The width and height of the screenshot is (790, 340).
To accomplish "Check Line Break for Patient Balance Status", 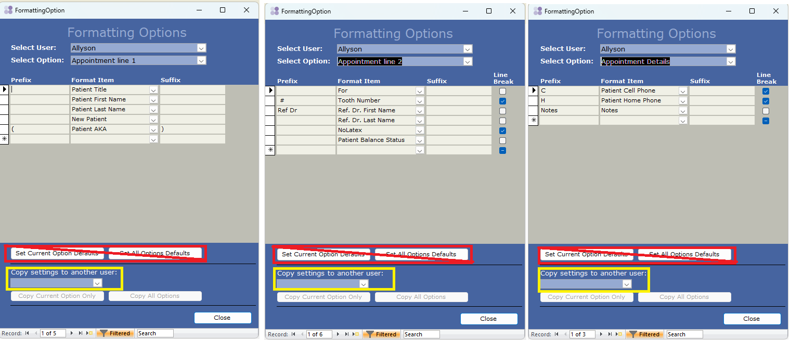I will (502, 140).
